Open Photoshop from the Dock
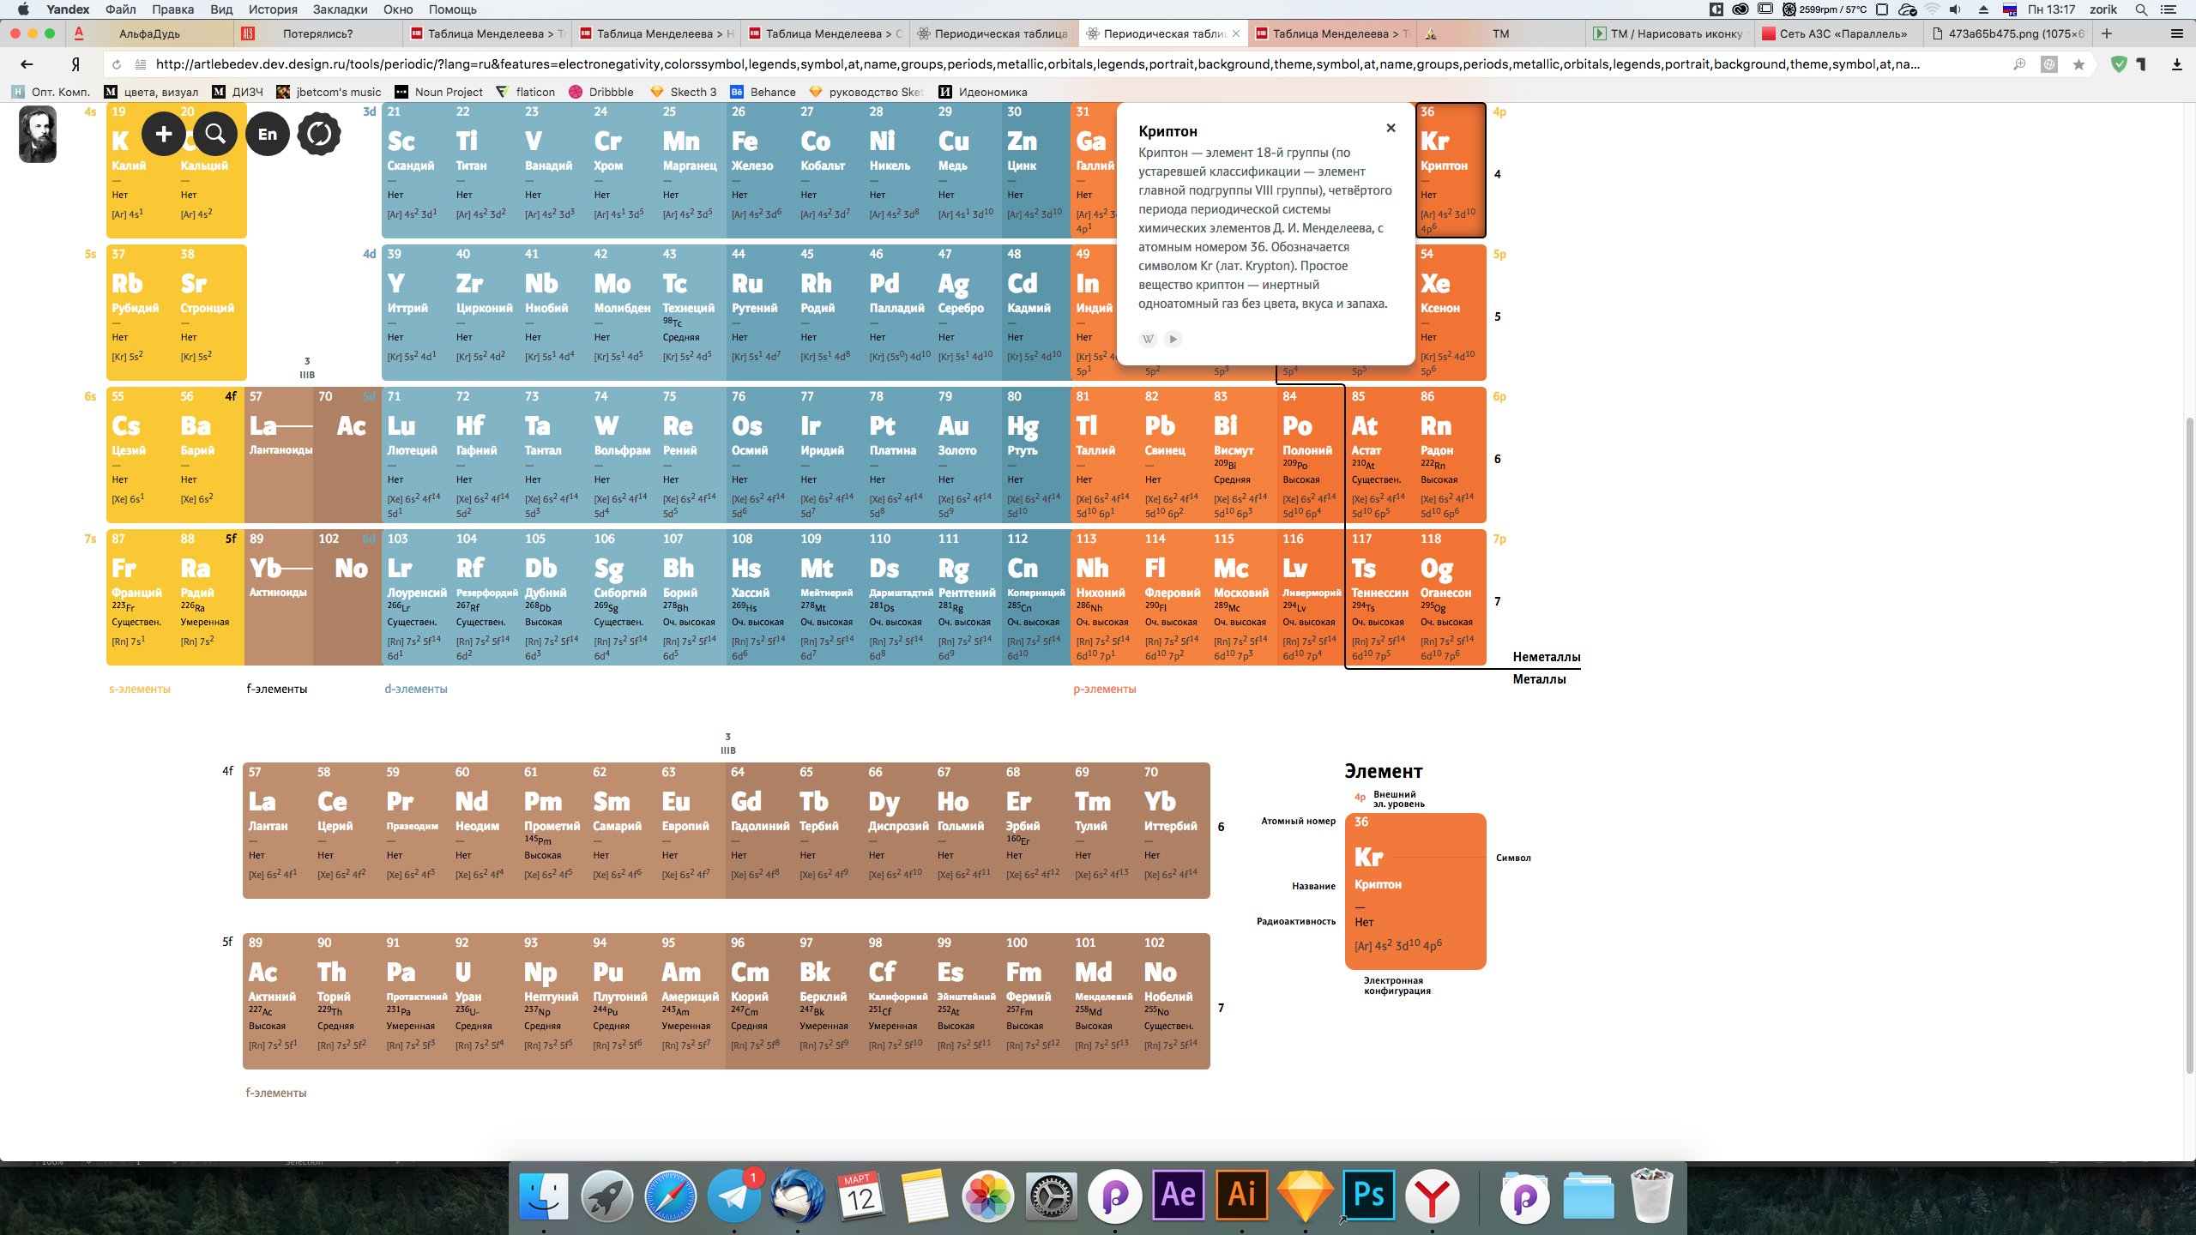2196x1235 pixels. pyautogui.click(x=1368, y=1195)
